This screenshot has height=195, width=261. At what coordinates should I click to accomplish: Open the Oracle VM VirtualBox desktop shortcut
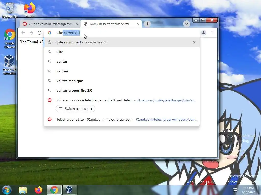coord(9,65)
